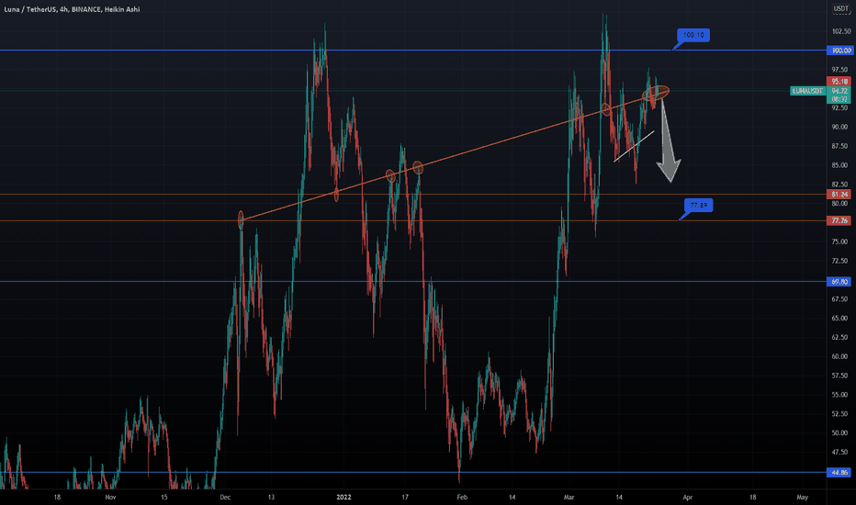Click the 55.00 price axis value
Screen dimensions: 856x505
[839, 394]
